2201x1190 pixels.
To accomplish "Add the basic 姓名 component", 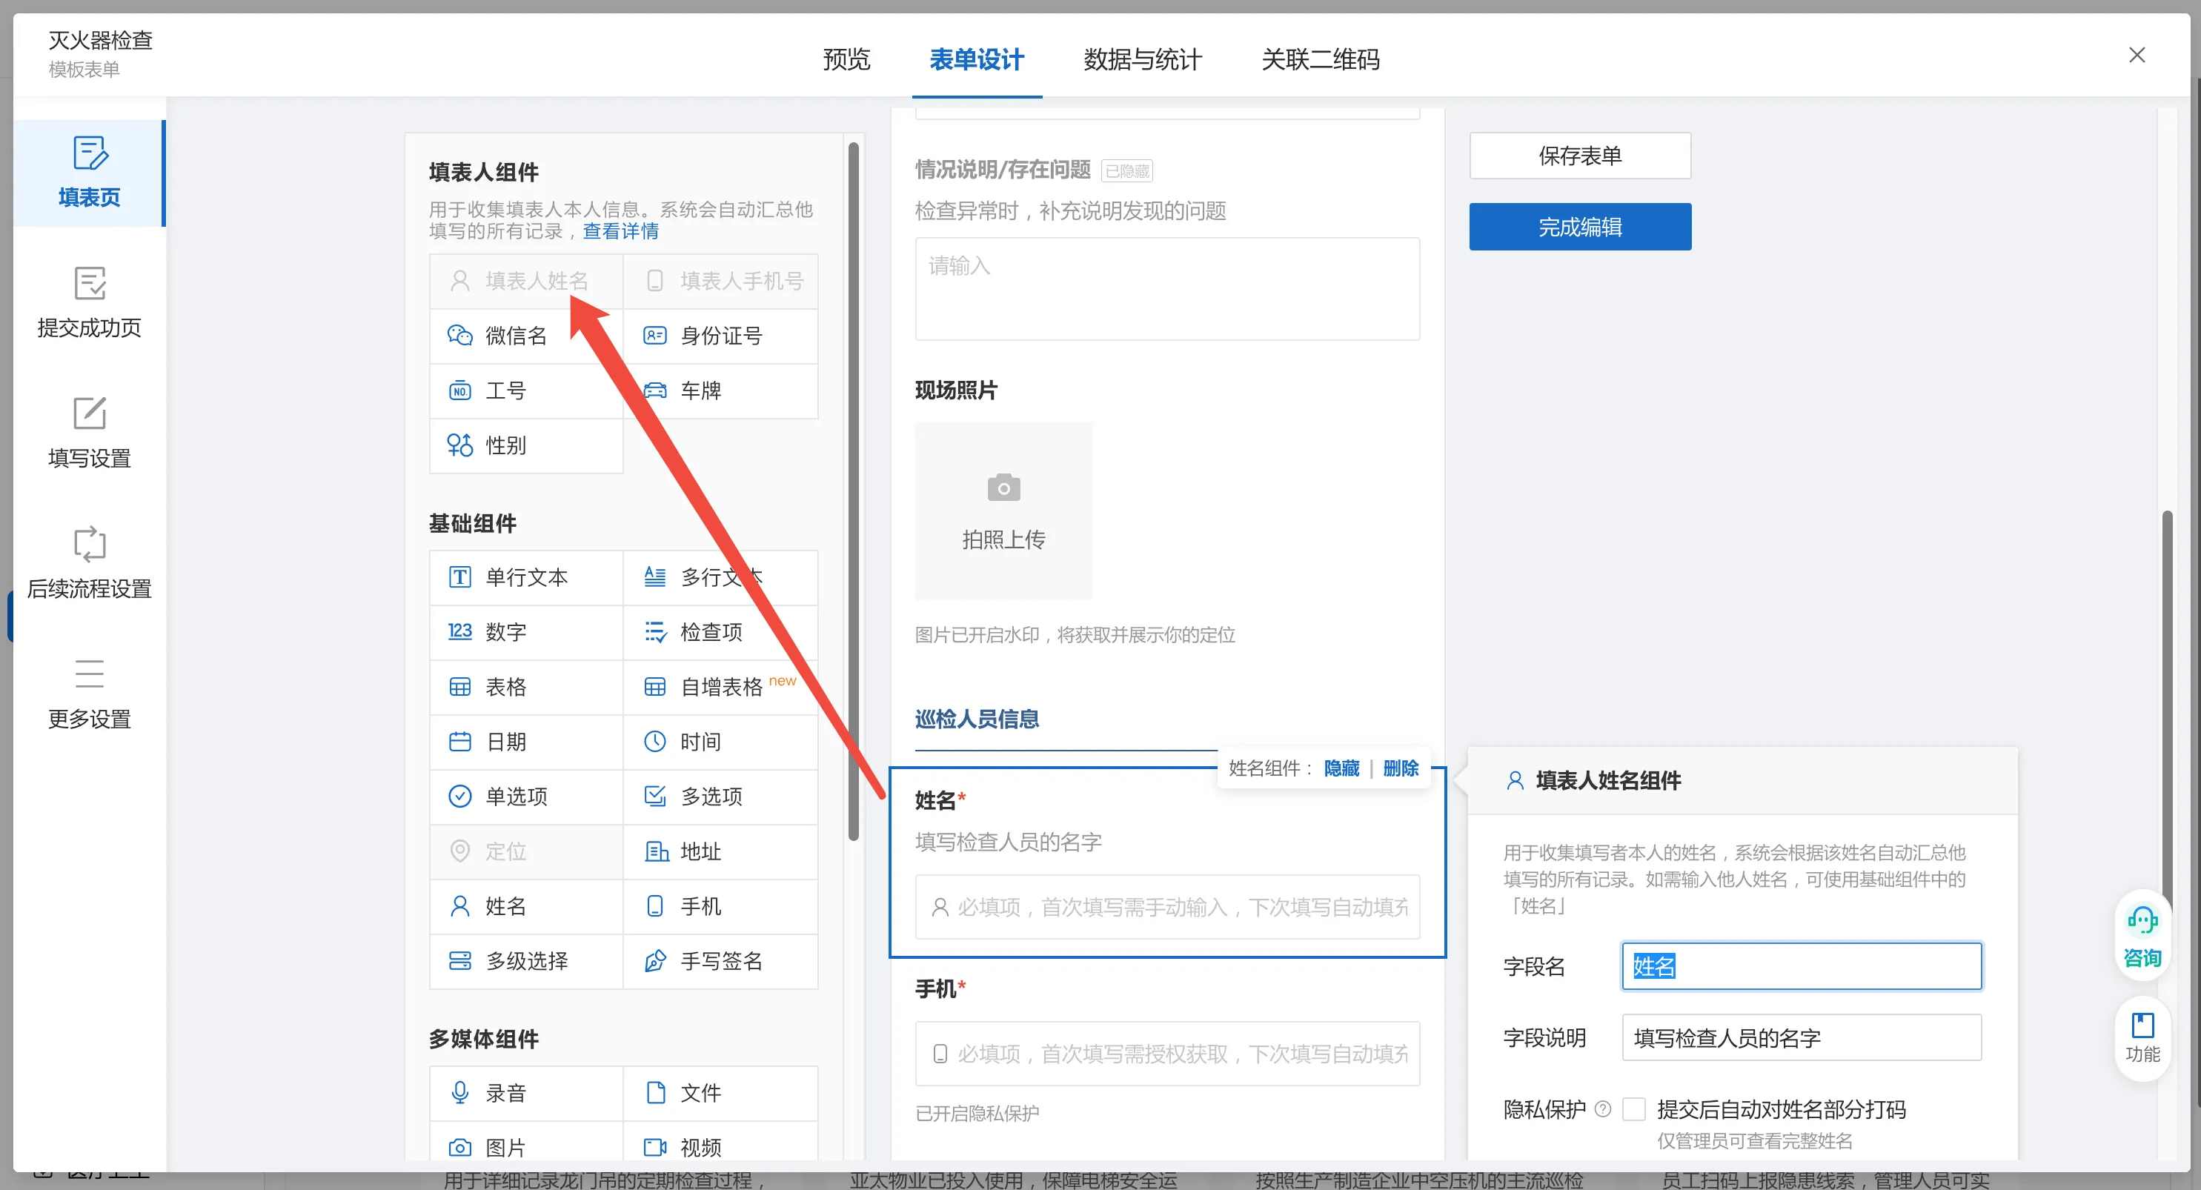I will click(x=526, y=906).
